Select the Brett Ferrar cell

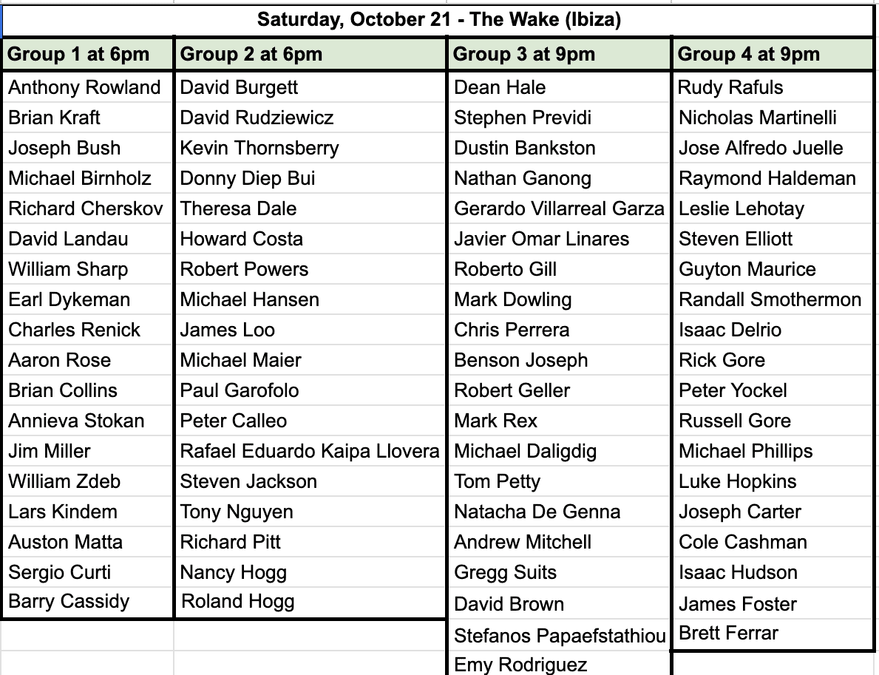773,634
